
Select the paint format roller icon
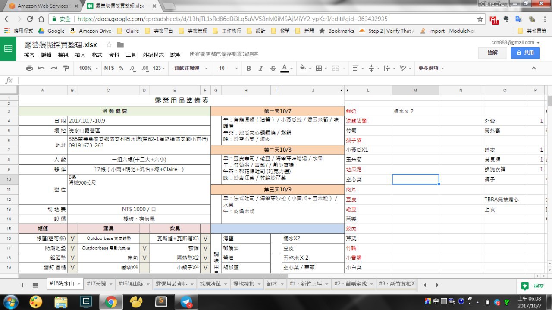click(x=66, y=68)
